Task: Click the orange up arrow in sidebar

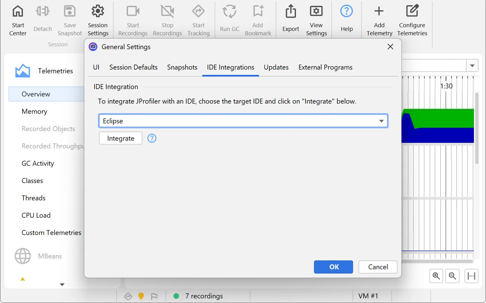Action: click(x=23, y=279)
